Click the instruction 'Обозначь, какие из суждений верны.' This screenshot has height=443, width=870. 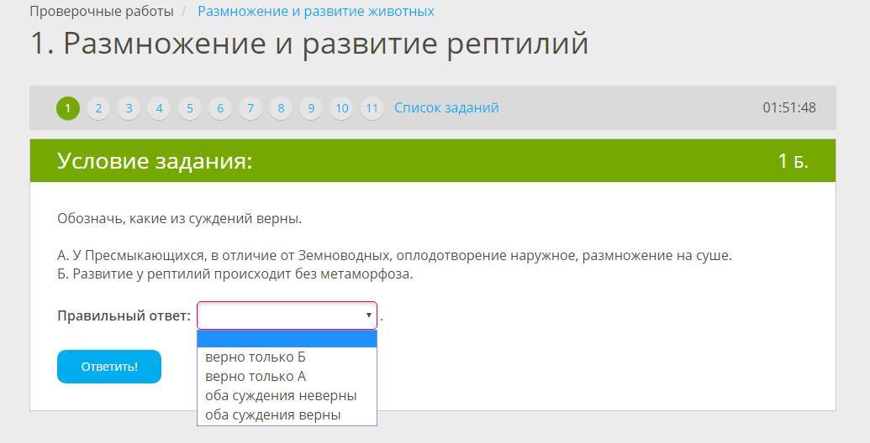point(180,219)
